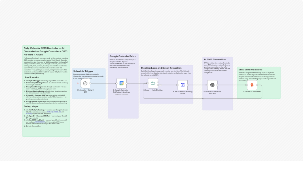
Task: Open the Google Calendar Get Today's Meetings node
Action: click(x=121, y=83)
